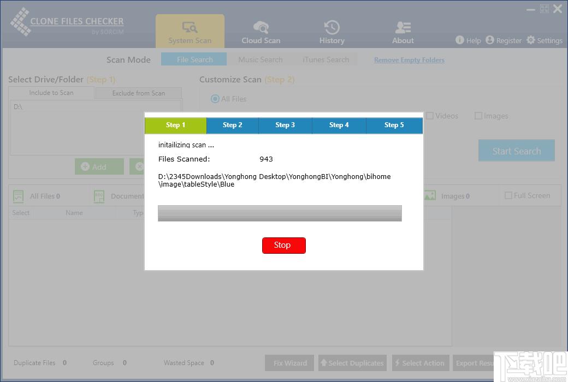Open the About tab
This screenshot has width=568, height=382.
403,33
